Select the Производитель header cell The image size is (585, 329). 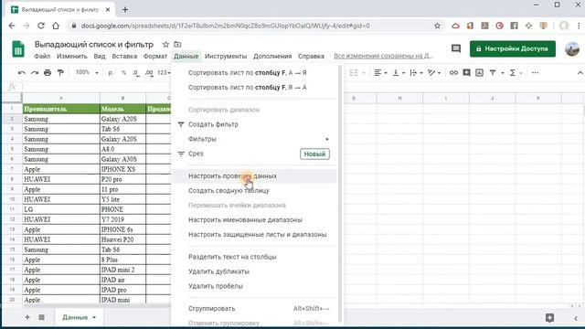(x=61, y=109)
